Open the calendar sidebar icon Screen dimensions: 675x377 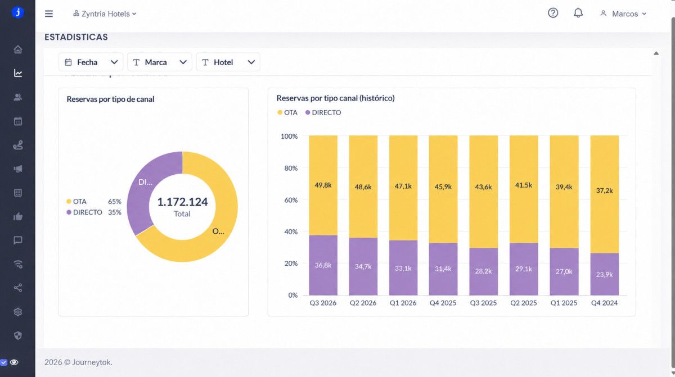(x=18, y=121)
